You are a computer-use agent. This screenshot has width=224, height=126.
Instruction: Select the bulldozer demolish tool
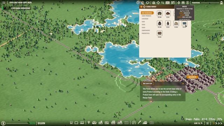coord(145,122)
